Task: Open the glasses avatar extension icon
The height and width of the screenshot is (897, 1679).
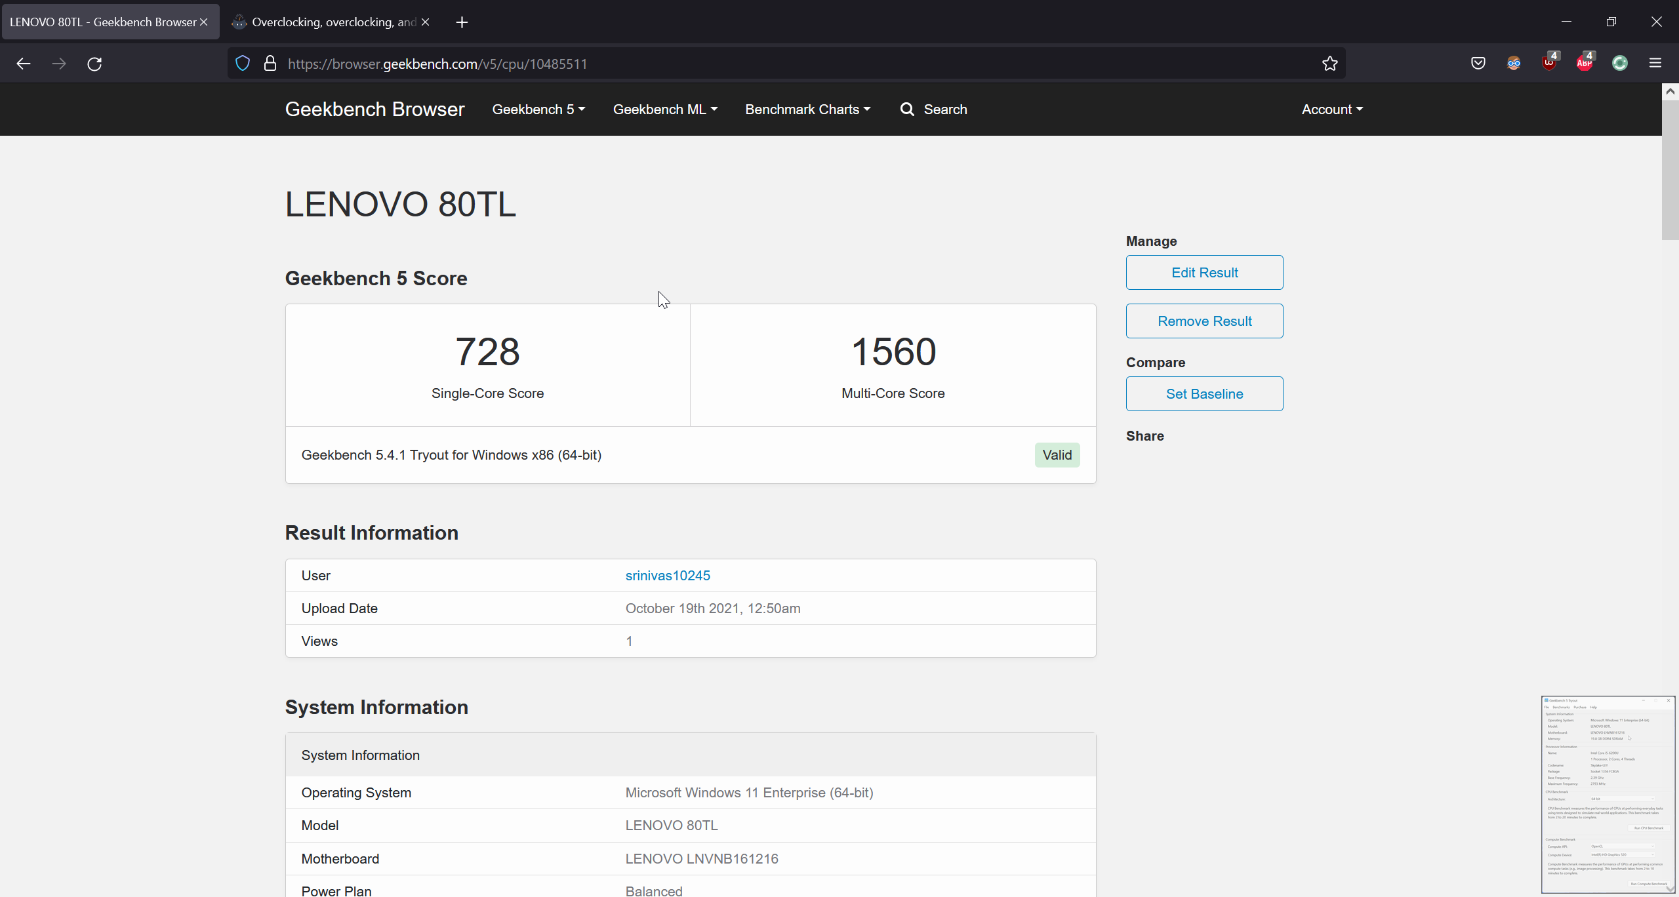Action: 1513,64
